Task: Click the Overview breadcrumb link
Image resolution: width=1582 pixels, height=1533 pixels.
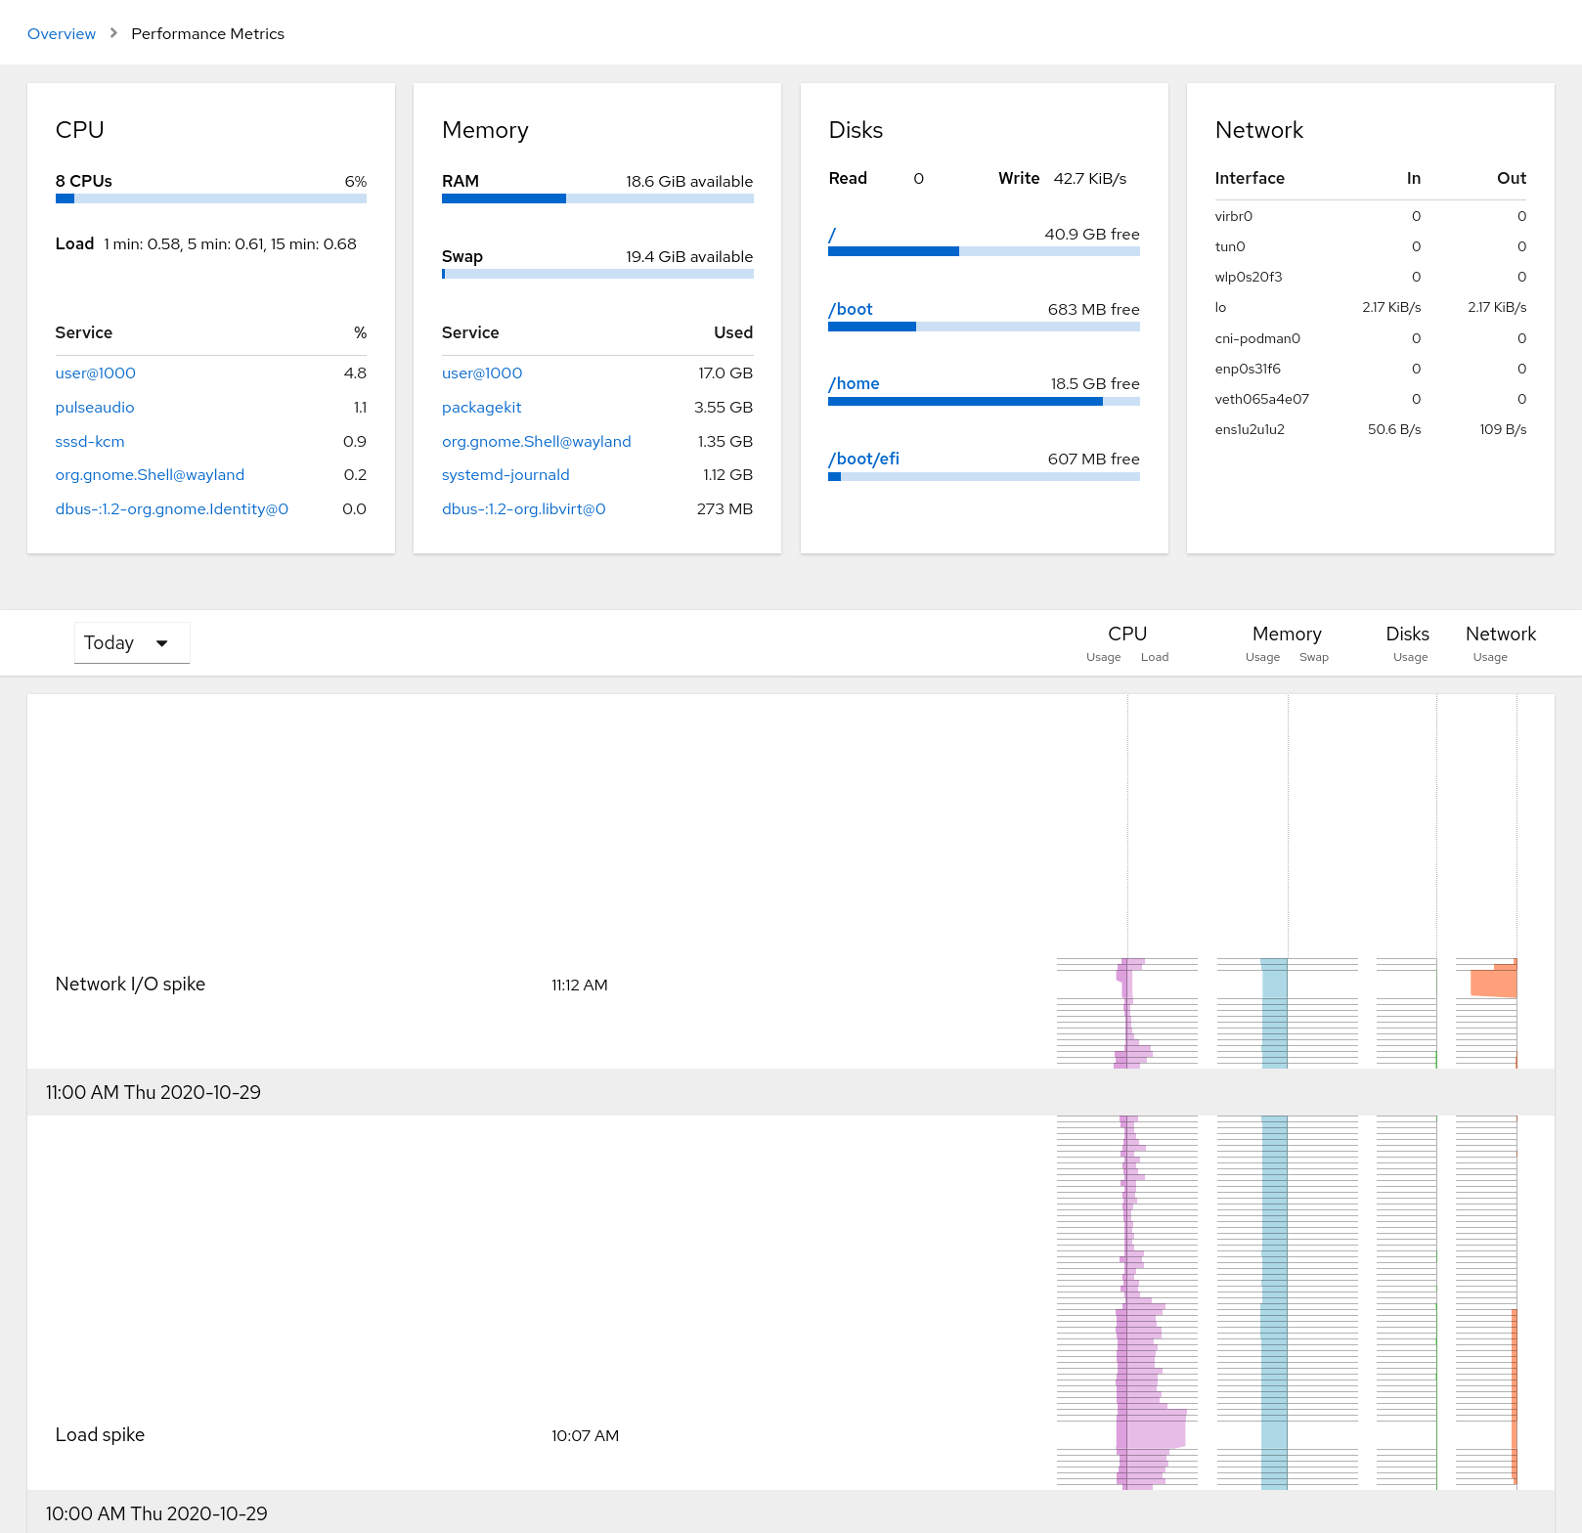Action: tap(62, 34)
